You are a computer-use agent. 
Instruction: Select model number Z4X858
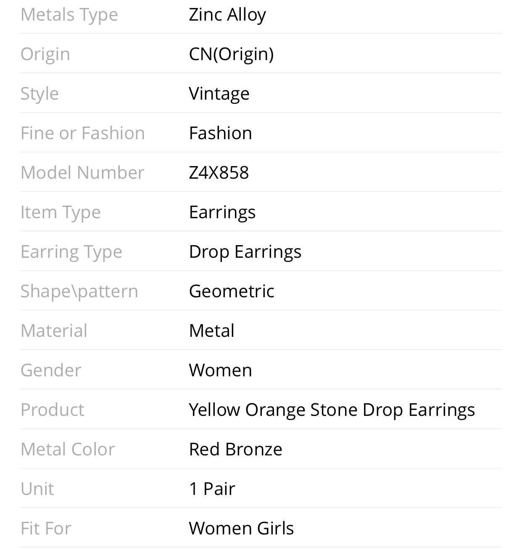tap(219, 173)
